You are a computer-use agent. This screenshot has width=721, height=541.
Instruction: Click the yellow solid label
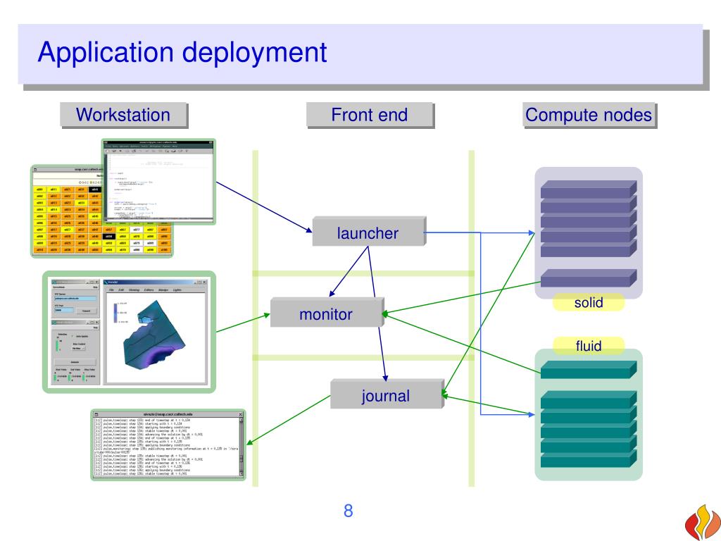pos(589,302)
